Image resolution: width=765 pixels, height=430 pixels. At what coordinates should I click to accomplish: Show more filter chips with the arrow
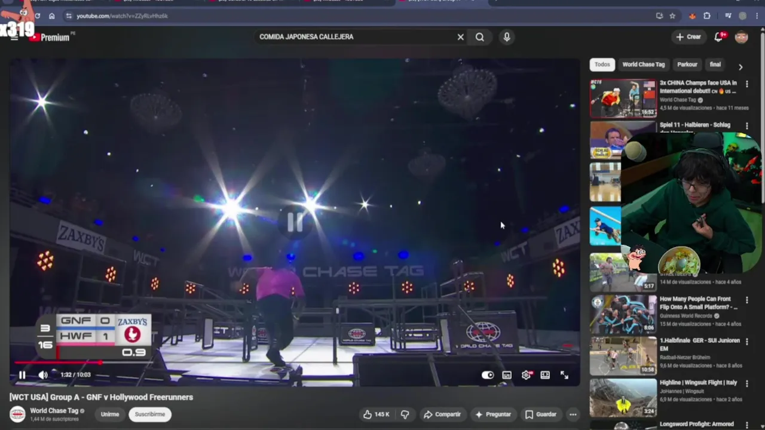coord(740,67)
